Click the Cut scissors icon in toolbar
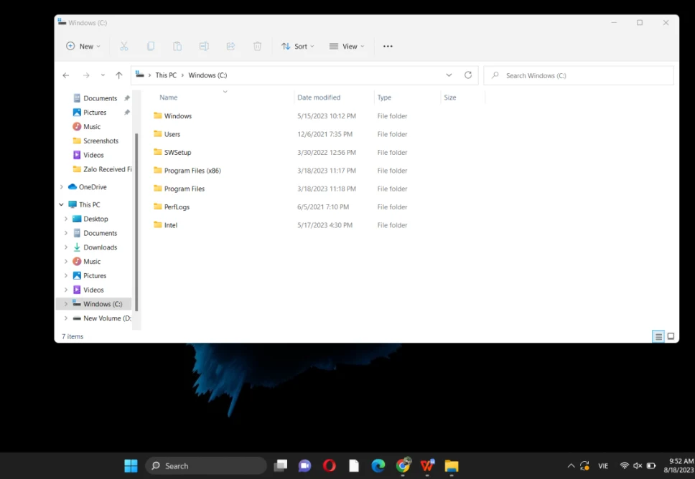This screenshot has width=695, height=479. coord(124,46)
